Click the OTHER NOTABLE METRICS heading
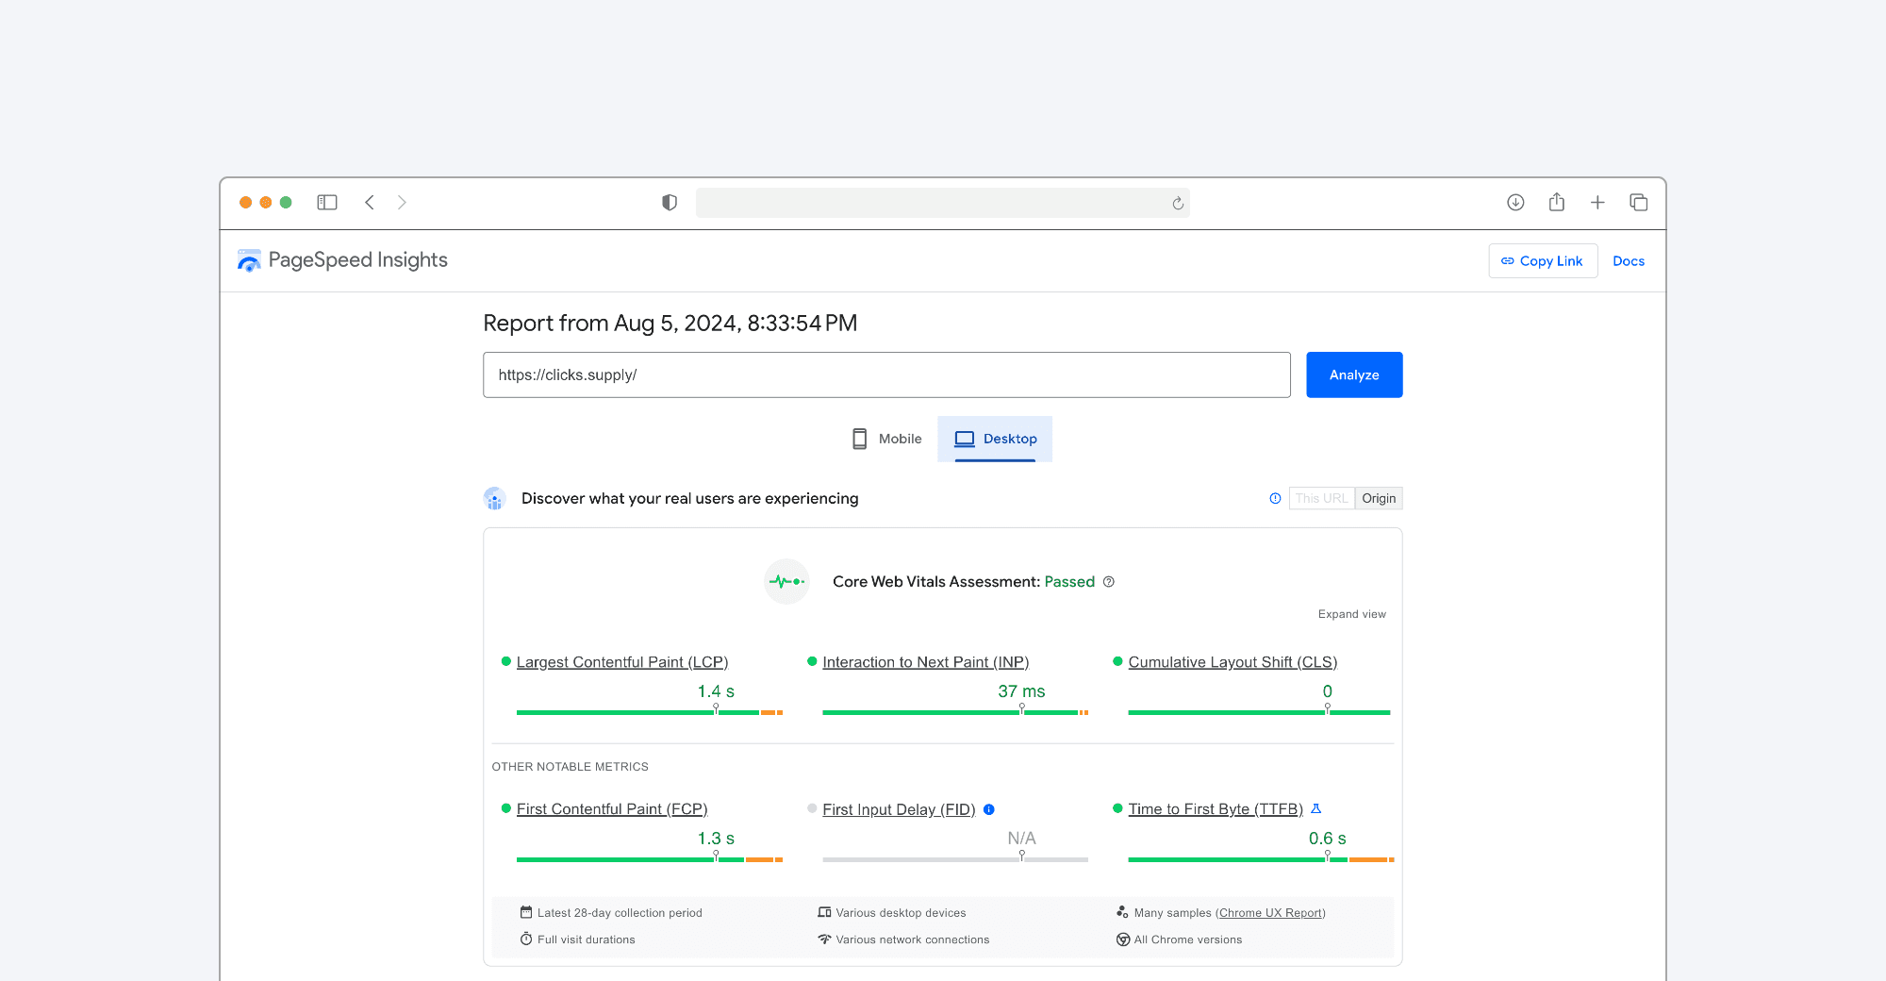This screenshot has height=981, width=1886. tap(571, 767)
